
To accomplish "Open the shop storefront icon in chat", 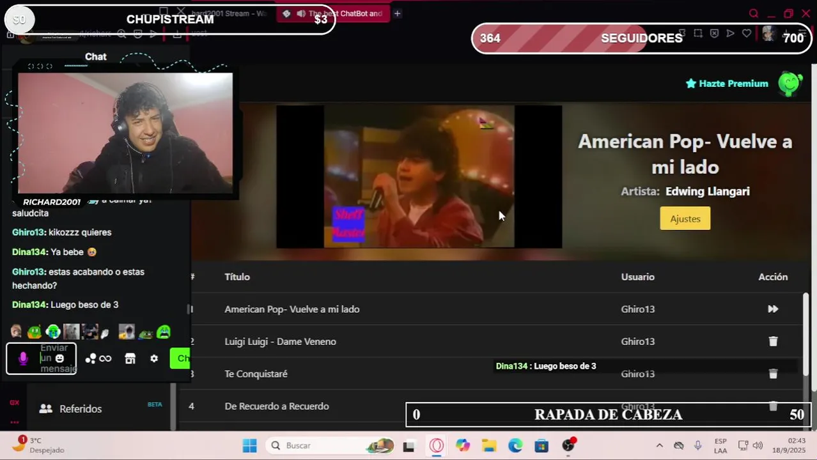I will click(x=130, y=359).
